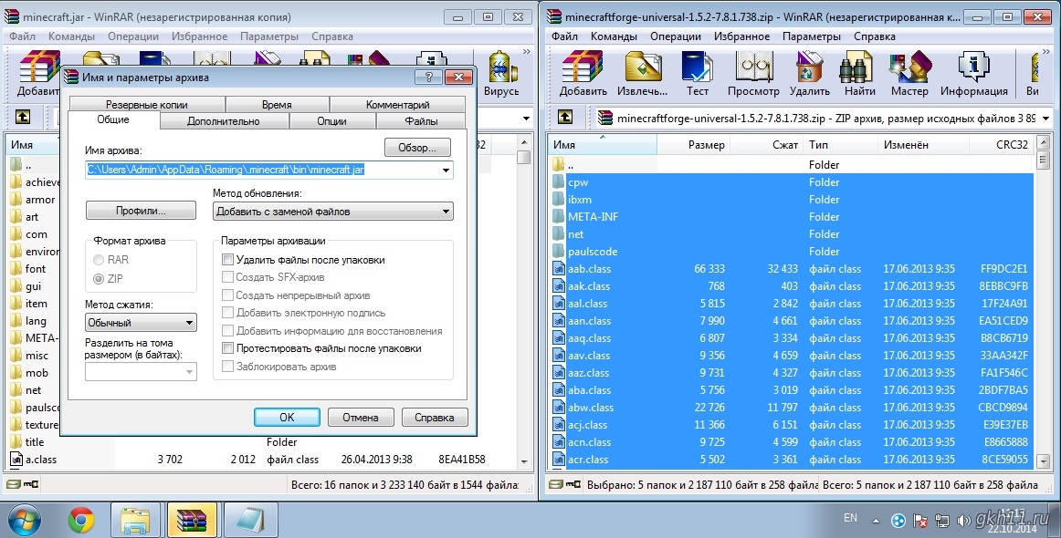
Task: Expand toolbar overflow chevron in left window
Action: pyautogui.click(x=527, y=51)
